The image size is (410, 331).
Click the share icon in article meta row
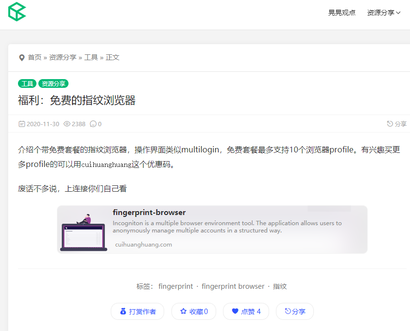(x=390, y=124)
